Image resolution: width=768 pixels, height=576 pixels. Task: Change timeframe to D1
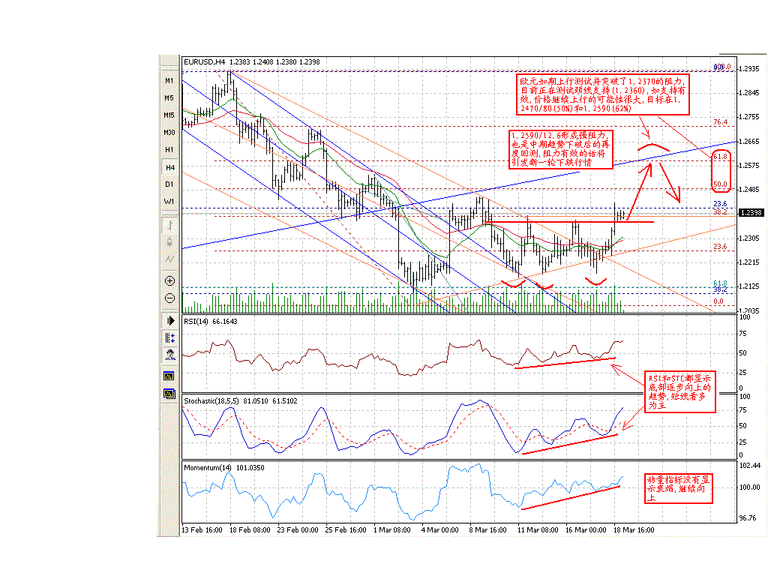click(169, 184)
